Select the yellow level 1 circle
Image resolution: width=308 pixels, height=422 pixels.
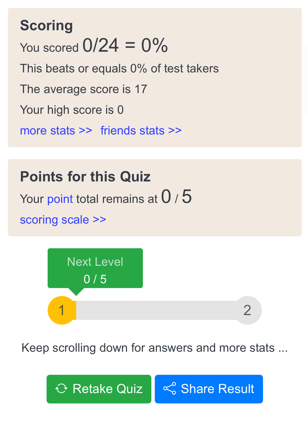pos(62,310)
